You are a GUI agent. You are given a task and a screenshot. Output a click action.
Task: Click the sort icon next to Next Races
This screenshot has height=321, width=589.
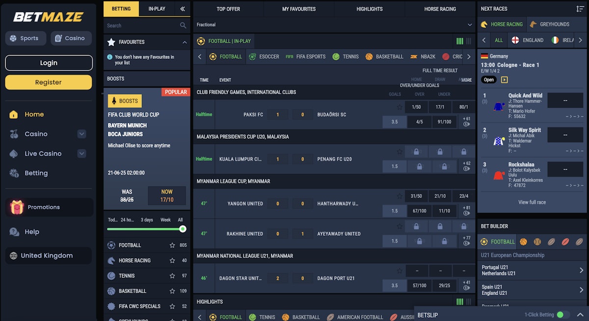[x=580, y=9]
